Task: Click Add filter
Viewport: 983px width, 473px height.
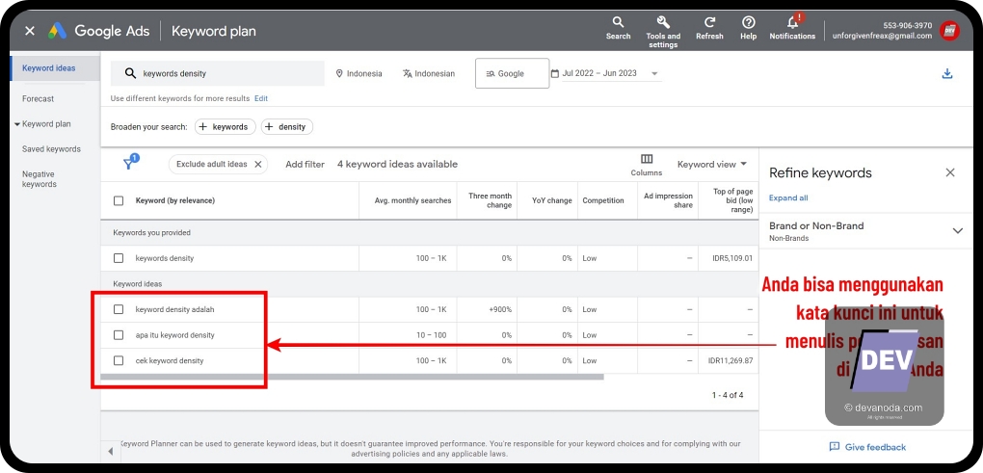Action: pyautogui.click(x=305, y=164)
